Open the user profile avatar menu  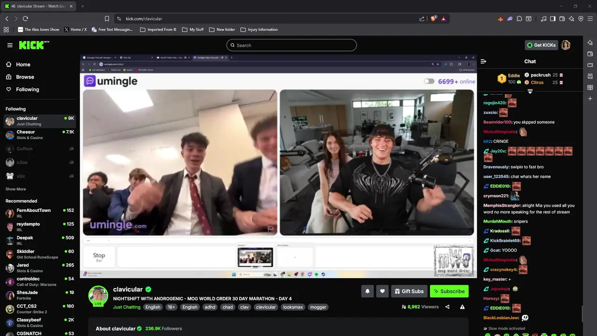566,45
